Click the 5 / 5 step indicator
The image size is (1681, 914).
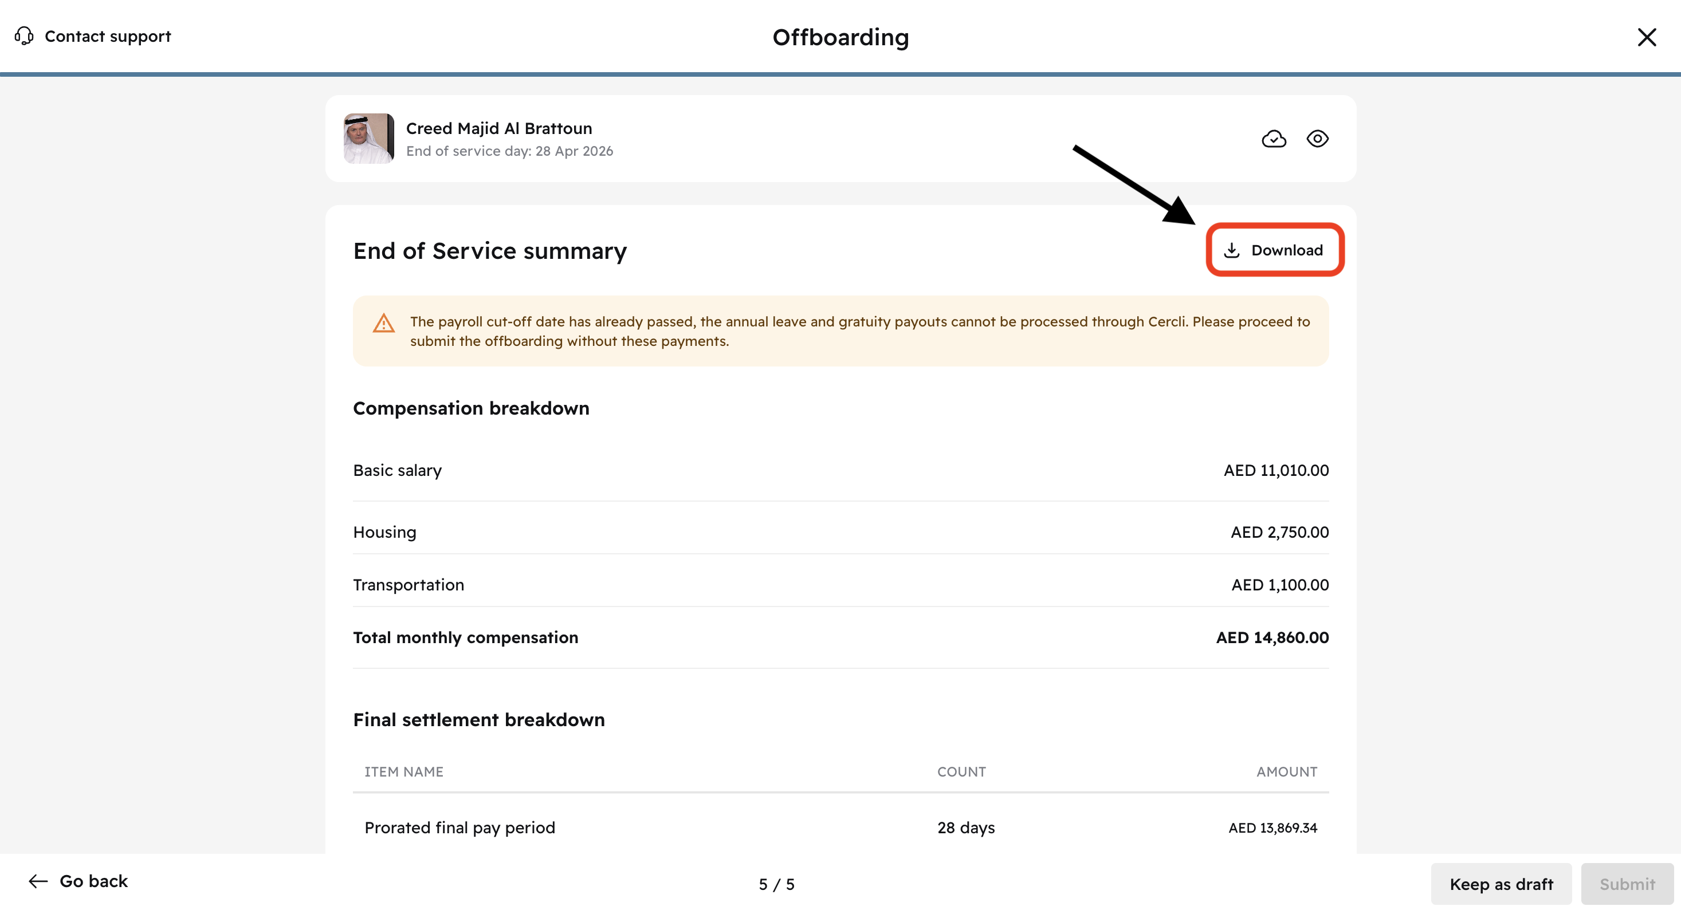776,884
